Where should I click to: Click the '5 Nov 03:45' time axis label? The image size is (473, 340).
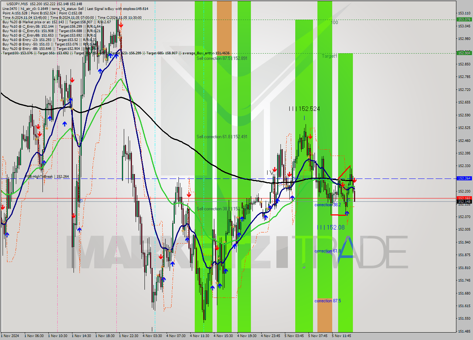pyautogui.click(x=294, y=336)
